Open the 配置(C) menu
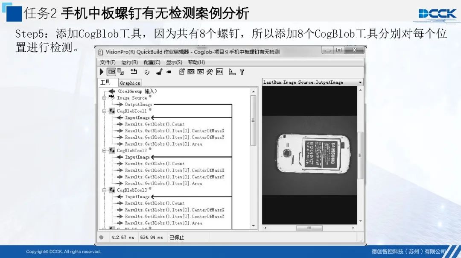The width and height of the screenshot is (461, 258). click(152, 62)
